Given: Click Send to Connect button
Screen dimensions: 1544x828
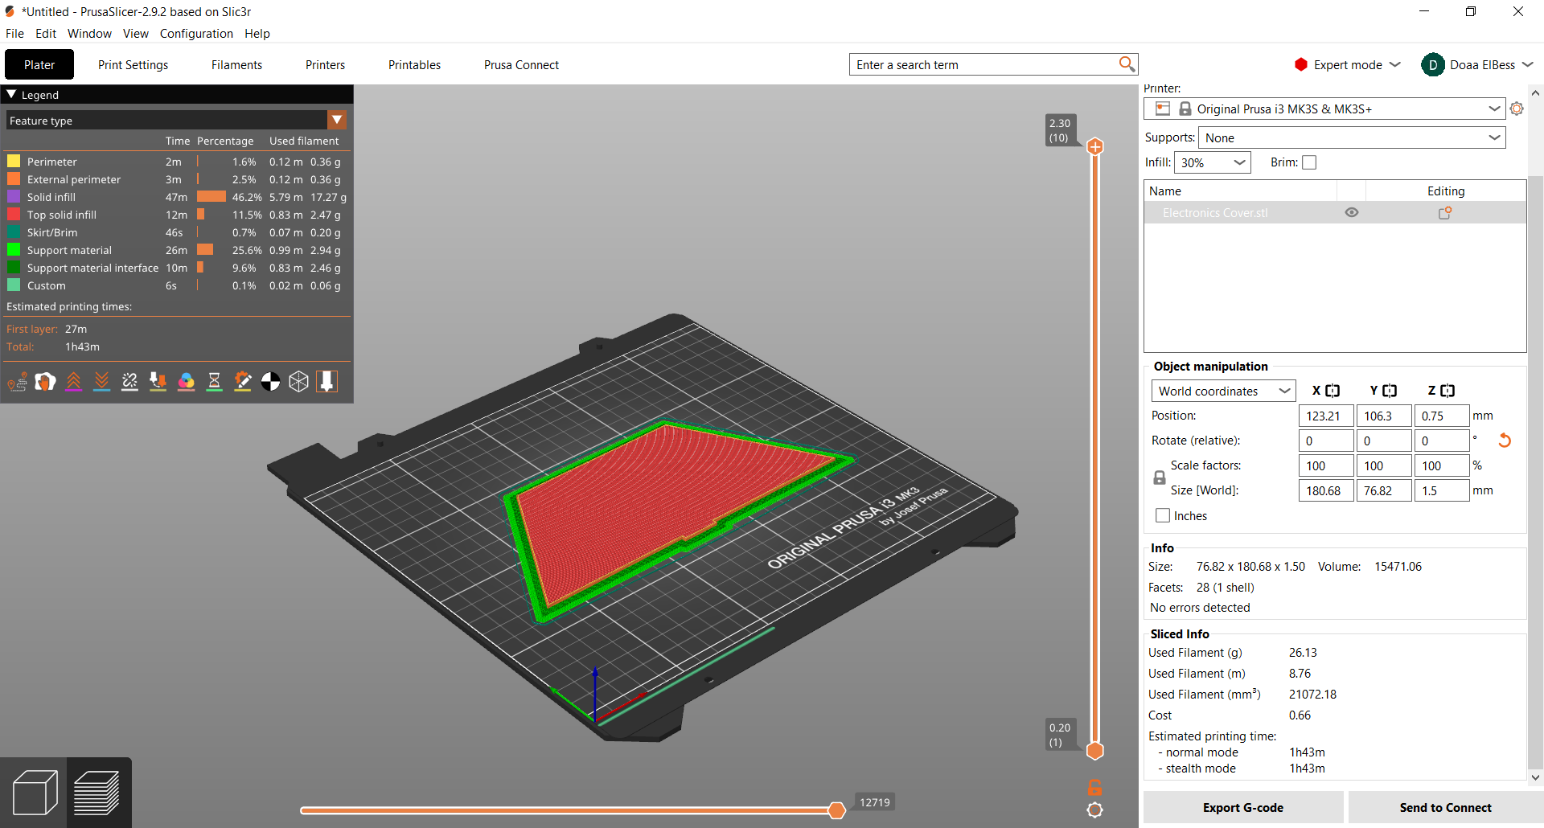Looking at the screenshot, I should [x=1445, y=807].
